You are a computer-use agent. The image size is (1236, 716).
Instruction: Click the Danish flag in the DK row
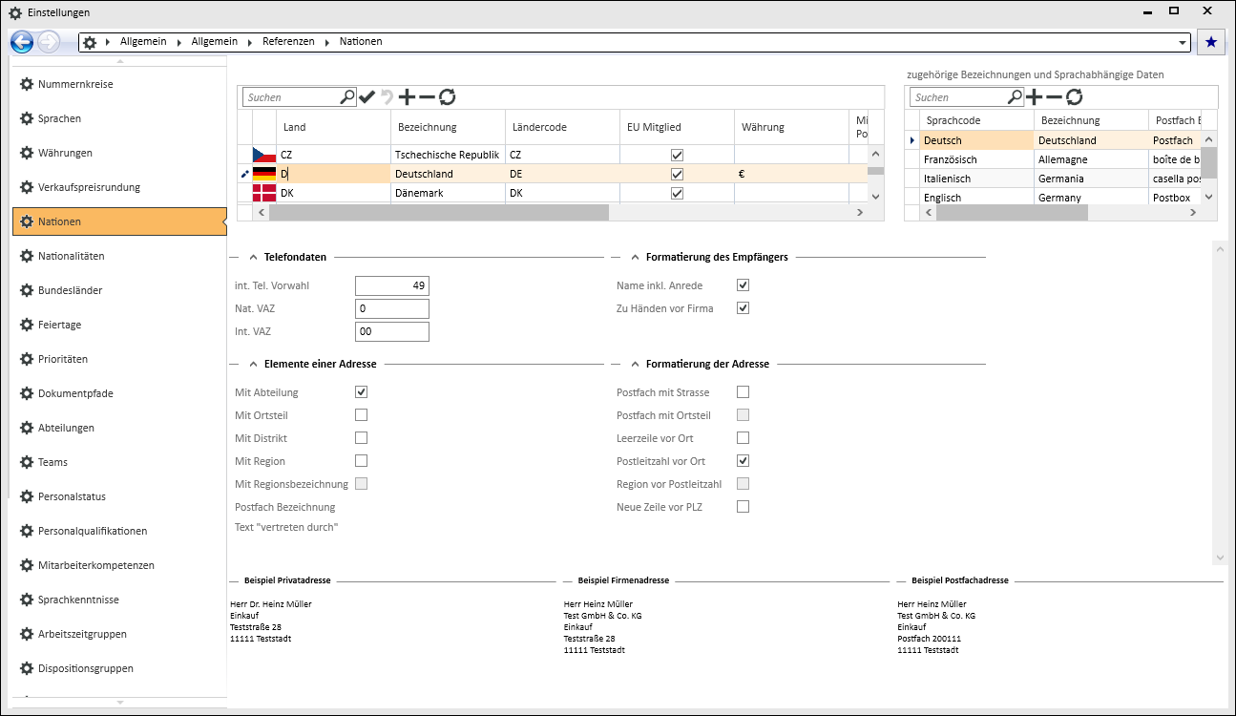264,193
